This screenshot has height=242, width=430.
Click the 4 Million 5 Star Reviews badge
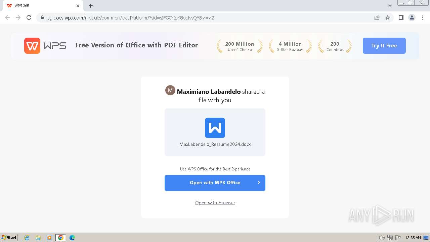pos(290,46)
